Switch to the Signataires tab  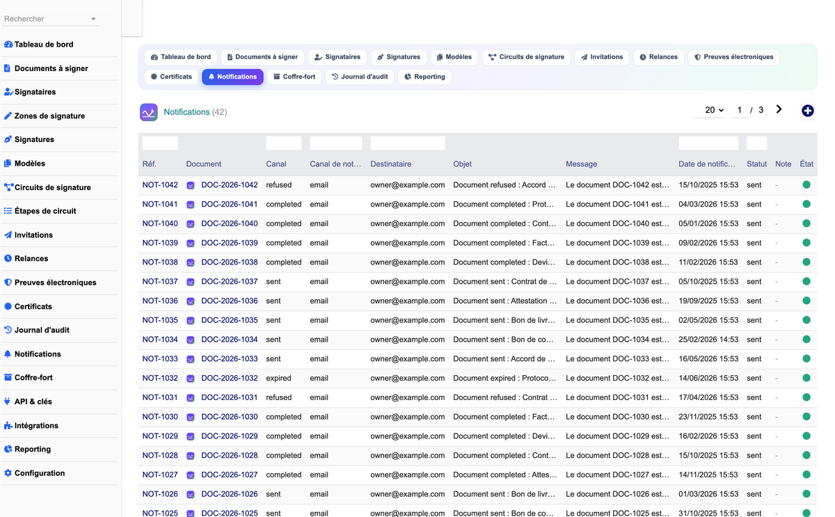(x=337, y=57)
